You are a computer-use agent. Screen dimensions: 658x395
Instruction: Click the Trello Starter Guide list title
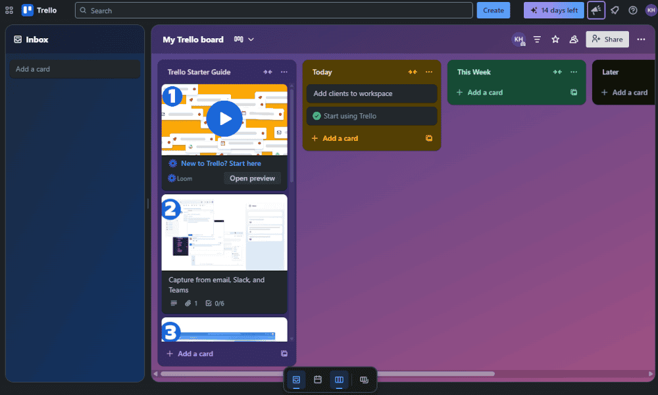pos(199,72)
